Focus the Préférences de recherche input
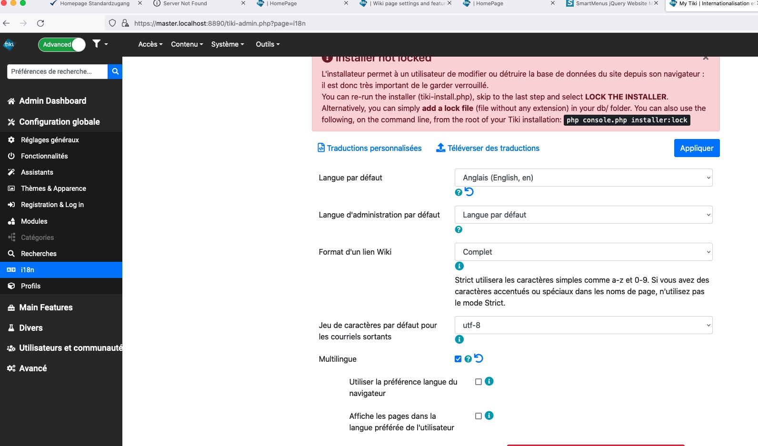Viewport: 758px width, 446px height. [57, 71]
